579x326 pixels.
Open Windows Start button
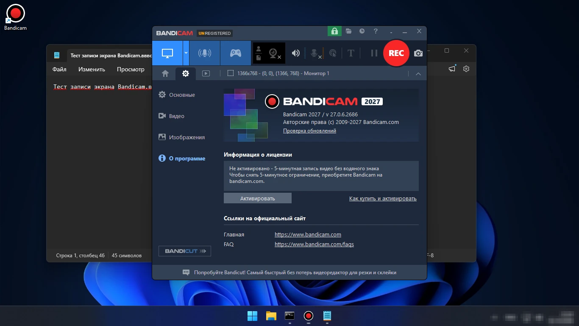click(252, 316)
